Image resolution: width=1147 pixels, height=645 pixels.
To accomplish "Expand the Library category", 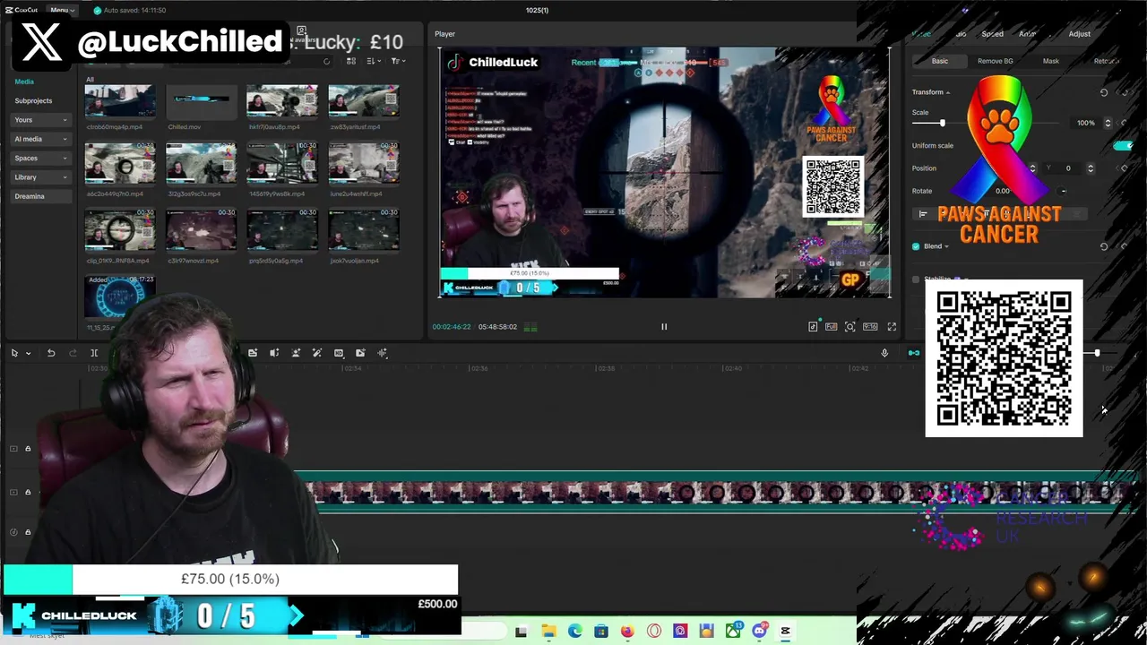I will (x=41, y=177).
